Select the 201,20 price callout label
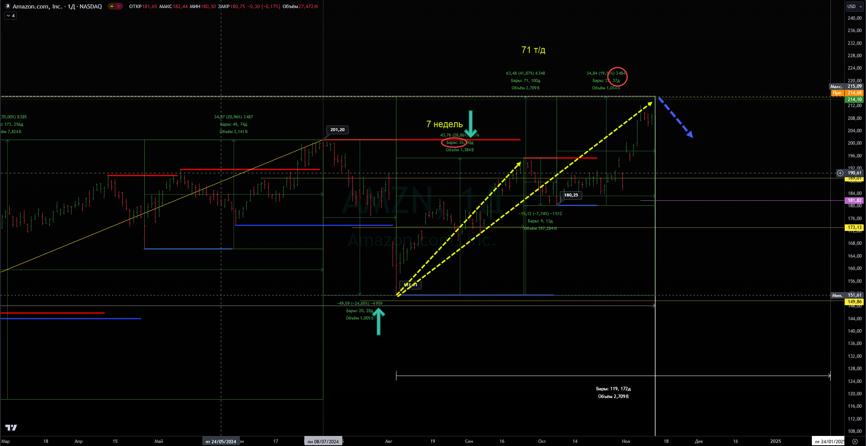This screenshot has height=446, width=866. pyautogui.click(x=337, y=130)
